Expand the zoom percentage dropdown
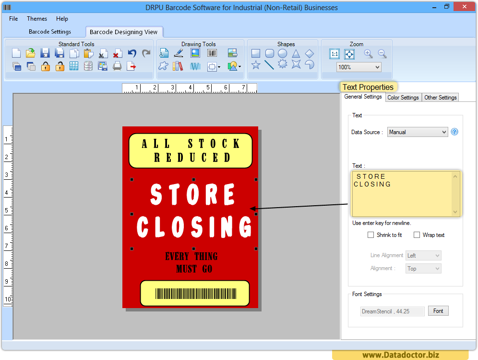Viewport: 478px width, 360px height. [358, 67]
